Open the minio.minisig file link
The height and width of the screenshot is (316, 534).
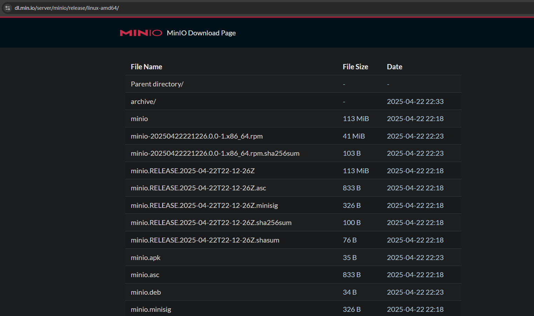[151, 309]
